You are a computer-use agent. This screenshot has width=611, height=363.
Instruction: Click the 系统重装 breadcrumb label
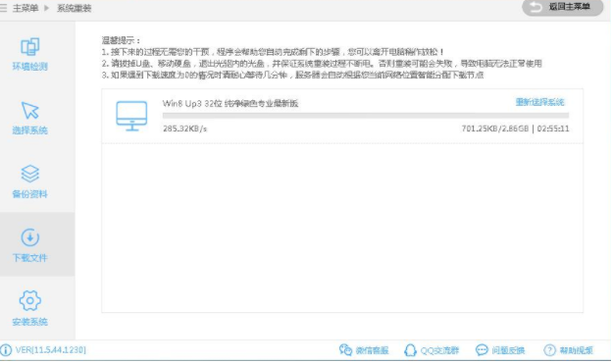(x=74, y=8)
